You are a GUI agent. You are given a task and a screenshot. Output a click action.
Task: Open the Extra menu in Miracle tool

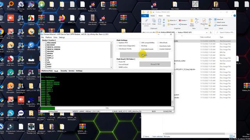[x=55, y=37]
